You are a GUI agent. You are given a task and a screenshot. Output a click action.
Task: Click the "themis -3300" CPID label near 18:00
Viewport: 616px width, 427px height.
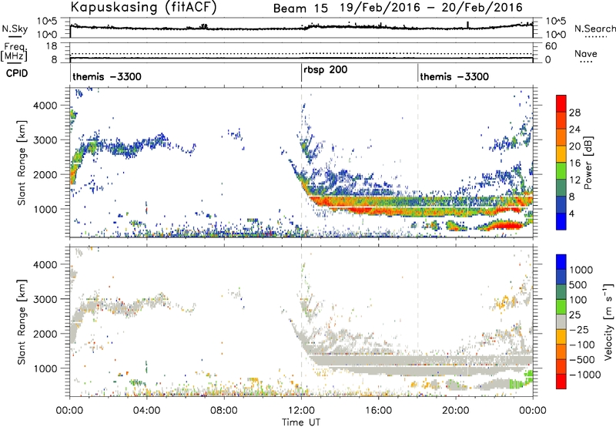[x=454, y=76]
